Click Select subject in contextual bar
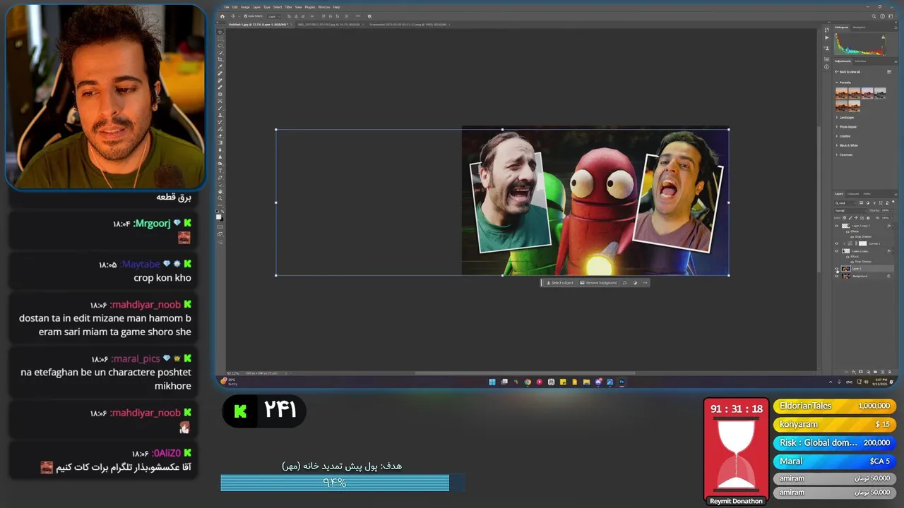904x508 pixels. (559, 283)
